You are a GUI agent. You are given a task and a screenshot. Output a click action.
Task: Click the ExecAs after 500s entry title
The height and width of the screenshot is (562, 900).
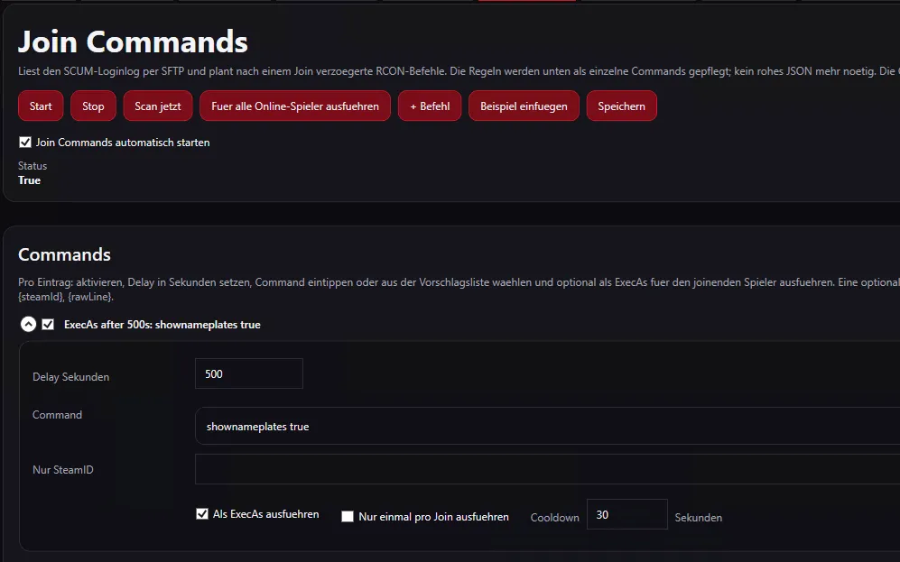pos(162,325)
